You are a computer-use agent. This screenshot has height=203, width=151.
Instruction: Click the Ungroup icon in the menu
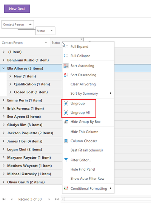tap(66, 103)
